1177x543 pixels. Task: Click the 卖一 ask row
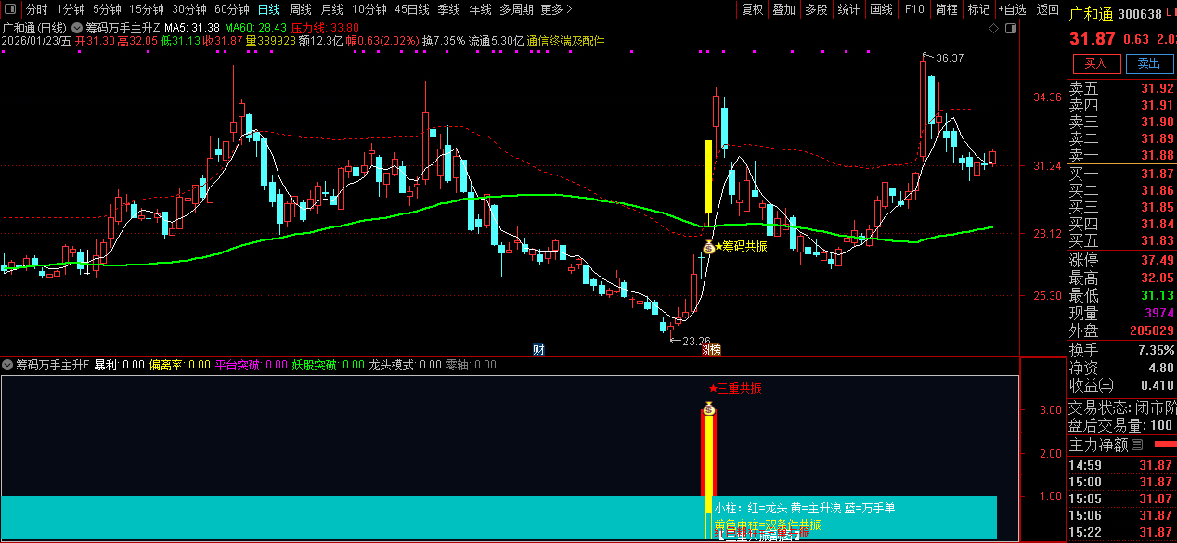pyautogui.click(x=1121, y=155)
